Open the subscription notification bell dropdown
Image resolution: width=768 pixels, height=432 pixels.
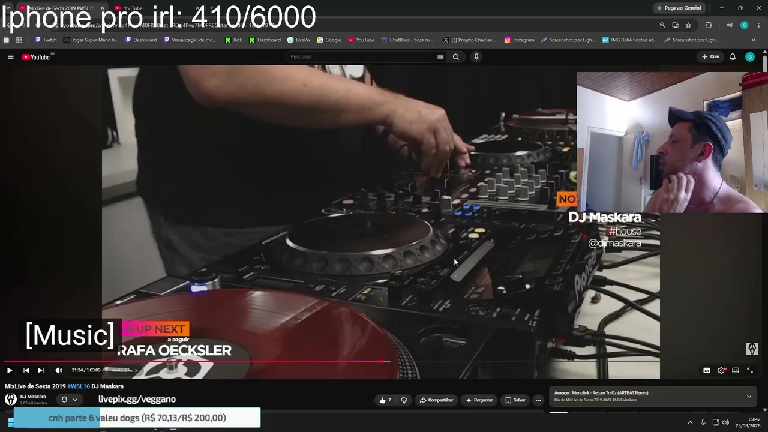(69, 400)
